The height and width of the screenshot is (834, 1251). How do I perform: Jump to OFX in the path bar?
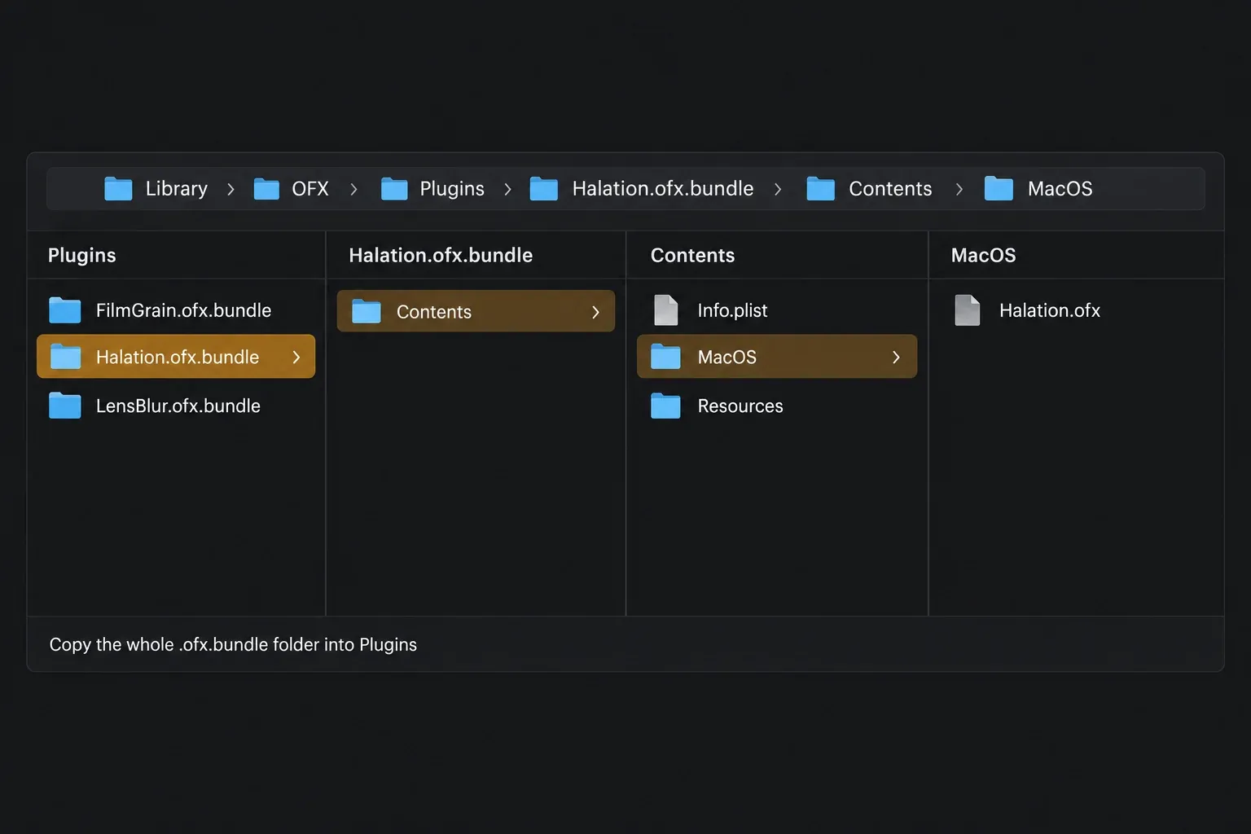click(310, 189)
